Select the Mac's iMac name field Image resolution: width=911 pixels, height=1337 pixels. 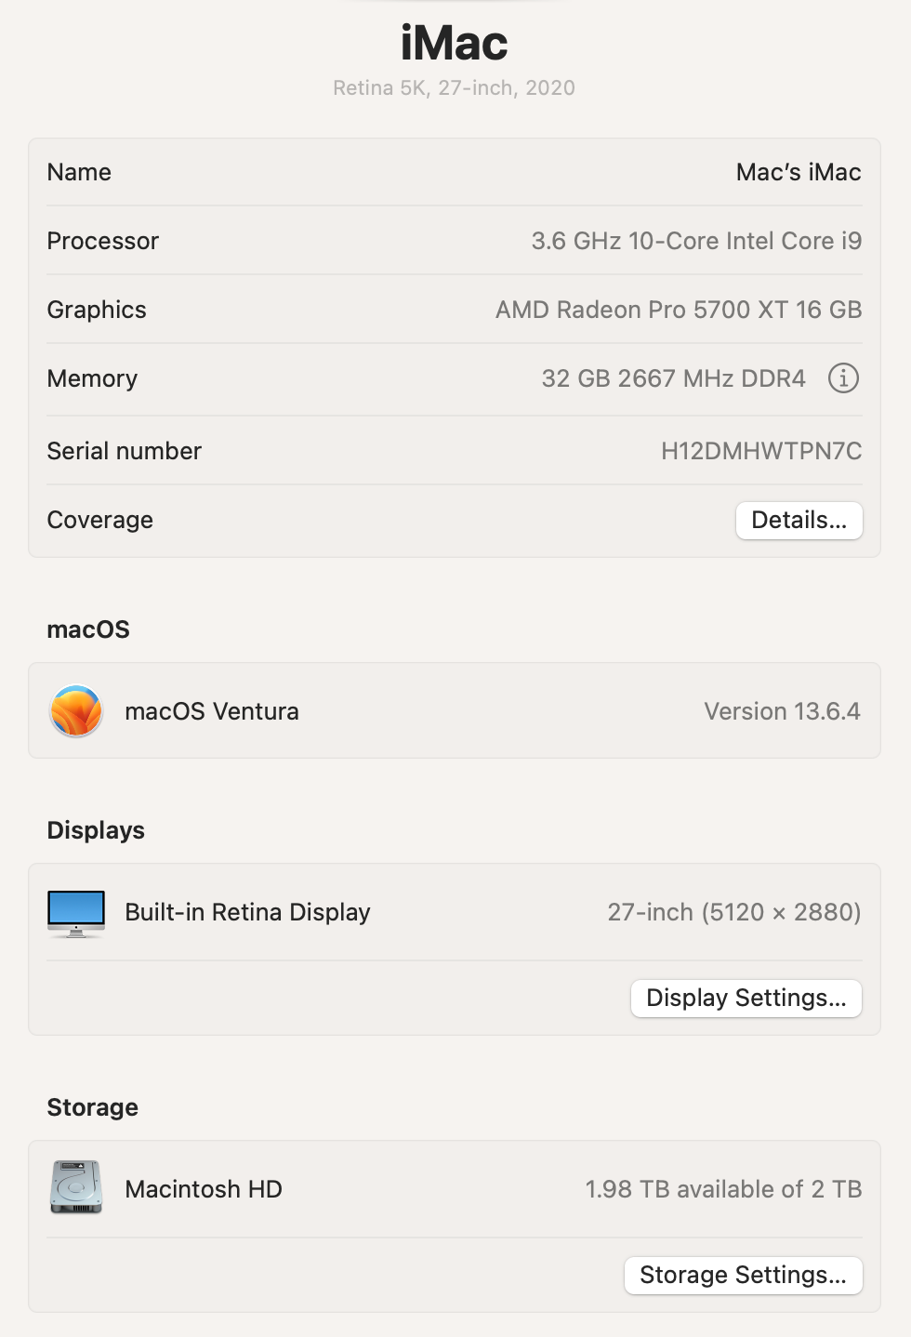pyautogui.click(x=798, y=173)
